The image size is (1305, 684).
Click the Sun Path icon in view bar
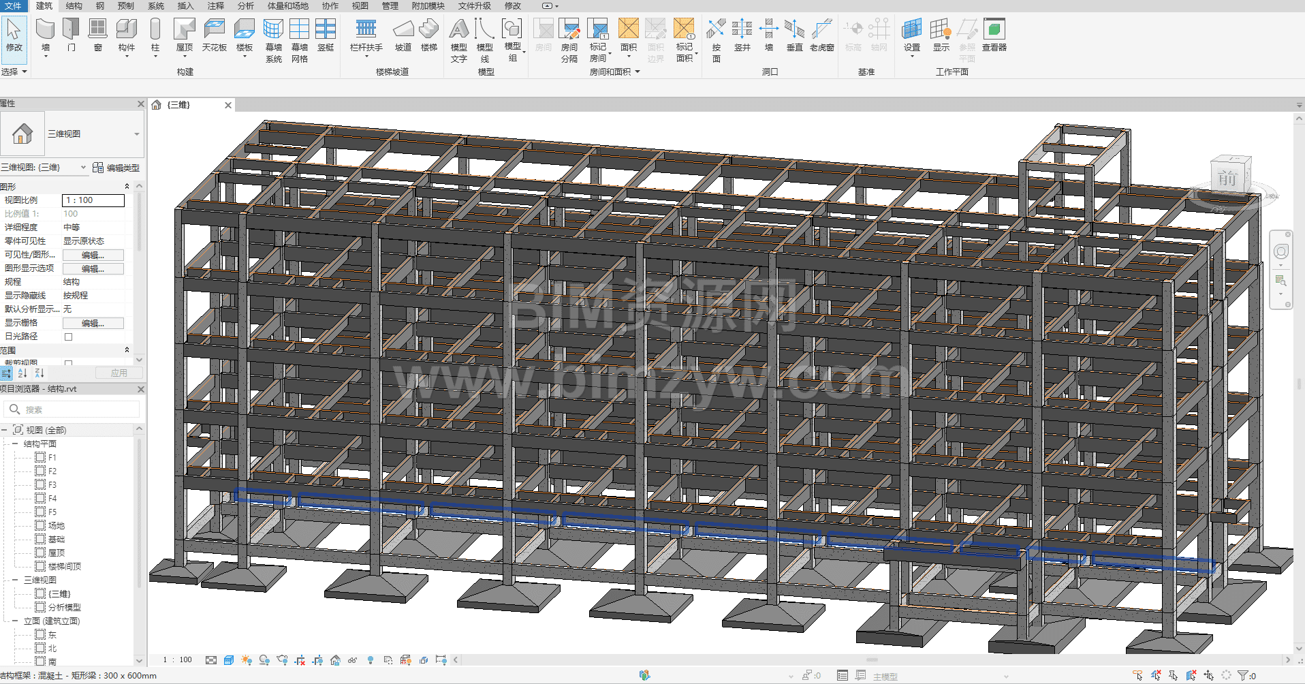247,660
